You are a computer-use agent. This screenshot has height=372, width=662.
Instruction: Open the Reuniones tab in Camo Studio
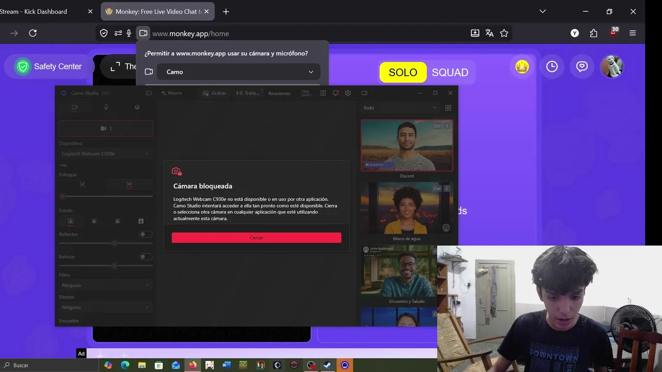tap(279, 94)
